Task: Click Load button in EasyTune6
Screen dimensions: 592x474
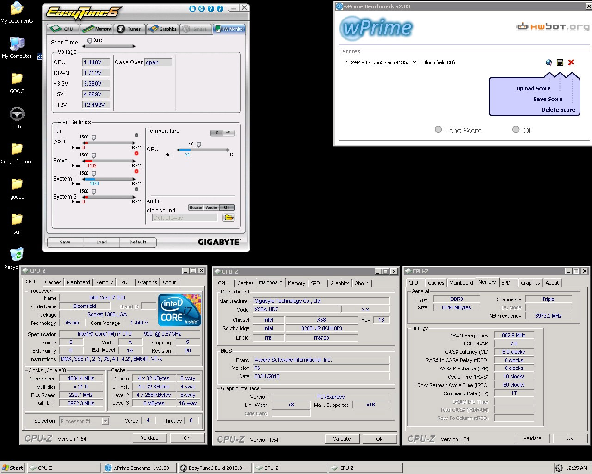Action: coord(101,242)
